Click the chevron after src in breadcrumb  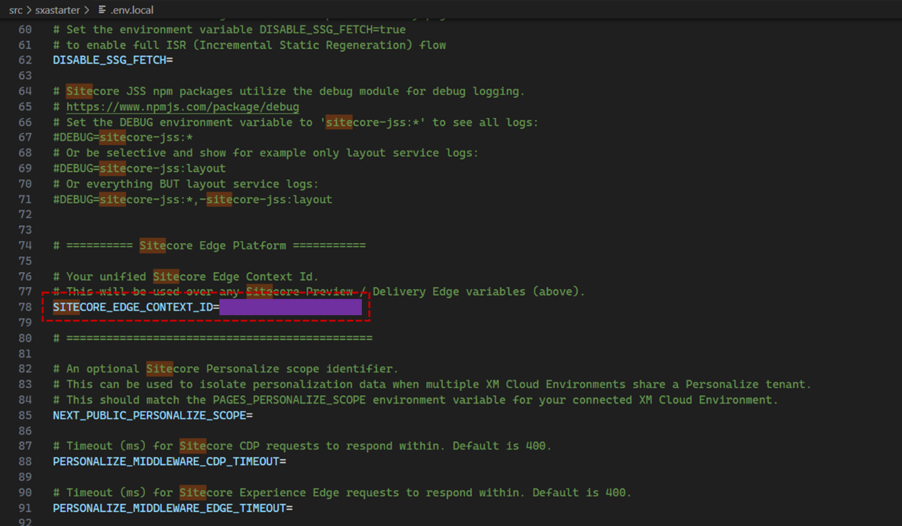coord(29,10)
